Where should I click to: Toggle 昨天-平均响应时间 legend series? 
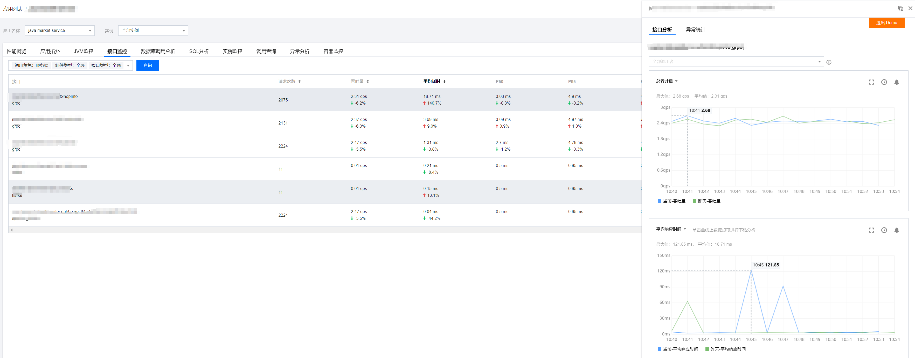(x=725, y=349)
